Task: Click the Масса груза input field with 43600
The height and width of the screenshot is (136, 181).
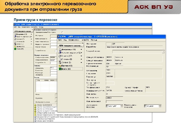Action: (114, 98)
